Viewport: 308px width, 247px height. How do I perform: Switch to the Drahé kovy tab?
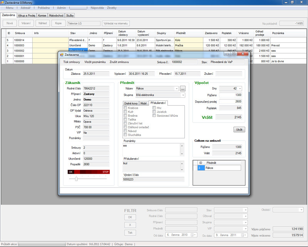(x=131, y=103)
